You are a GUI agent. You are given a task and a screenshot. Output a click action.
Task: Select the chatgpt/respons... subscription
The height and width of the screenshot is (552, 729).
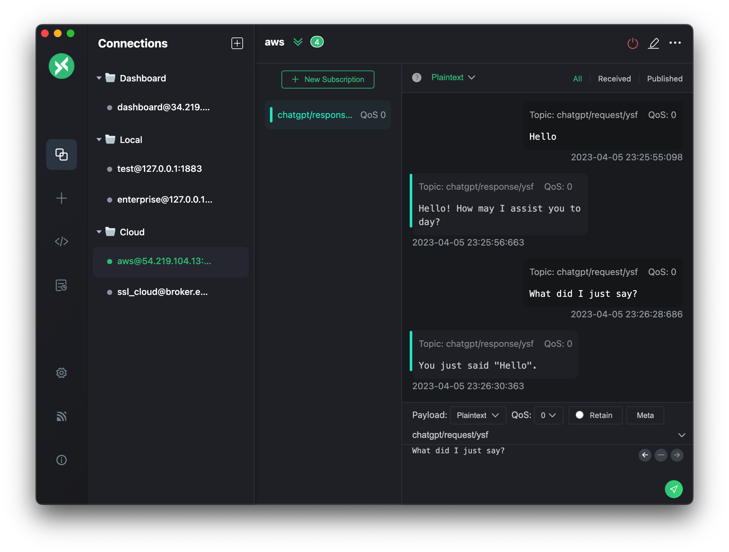(328, 115)
